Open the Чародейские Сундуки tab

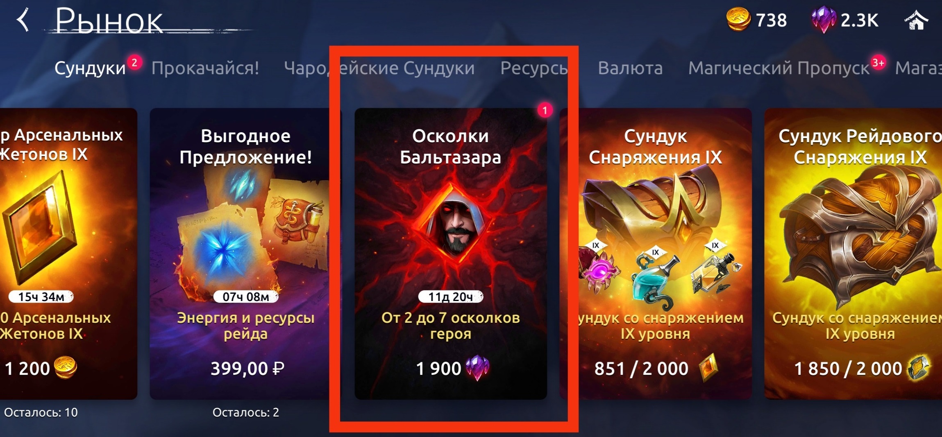click(379, 68)
